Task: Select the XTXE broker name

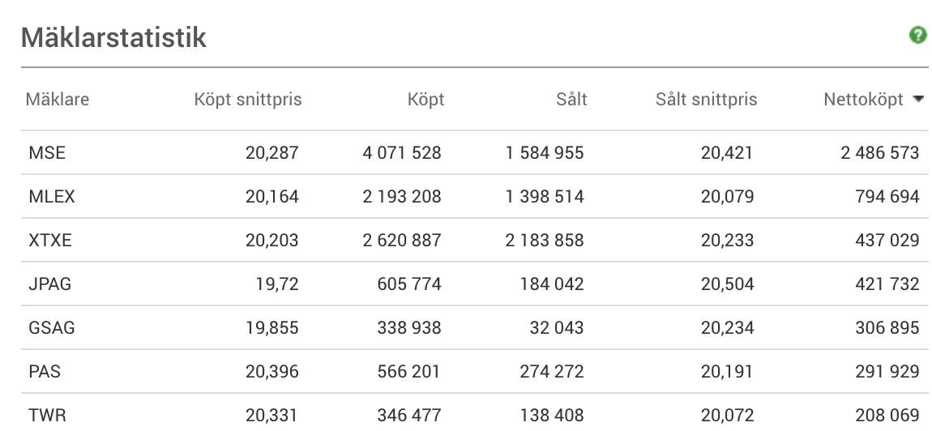Action: [50, 240]
